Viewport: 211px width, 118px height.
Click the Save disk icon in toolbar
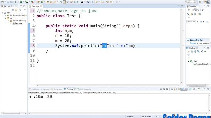pos(8,2)
